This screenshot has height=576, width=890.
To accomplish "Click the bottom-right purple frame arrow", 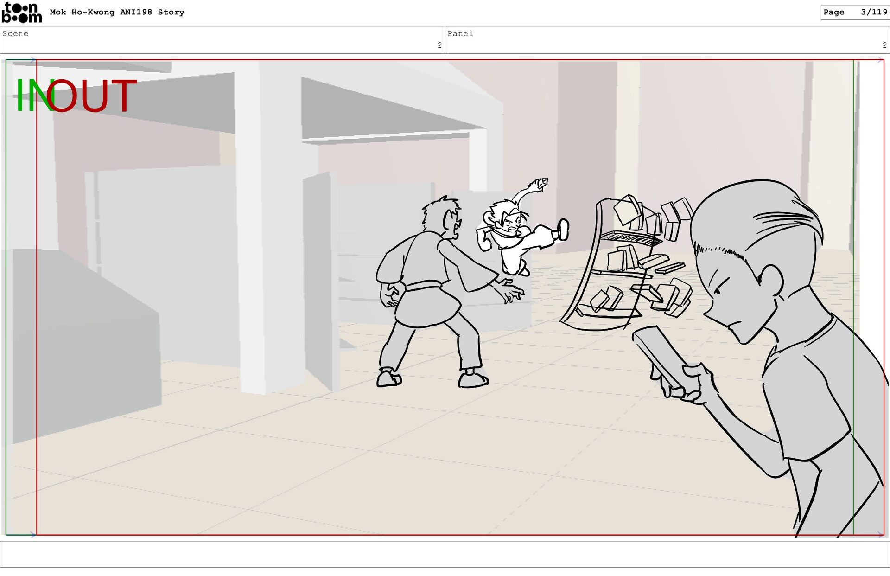I will click(x=880, y=535).
